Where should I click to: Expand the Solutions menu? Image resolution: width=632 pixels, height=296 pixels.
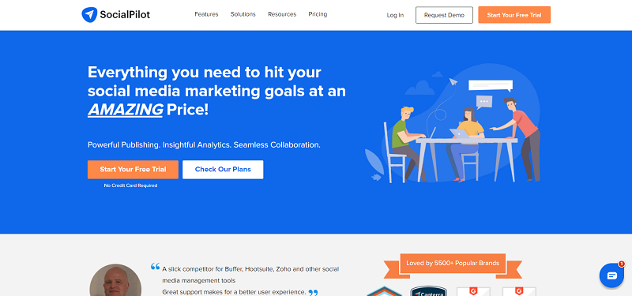[243, 14]
